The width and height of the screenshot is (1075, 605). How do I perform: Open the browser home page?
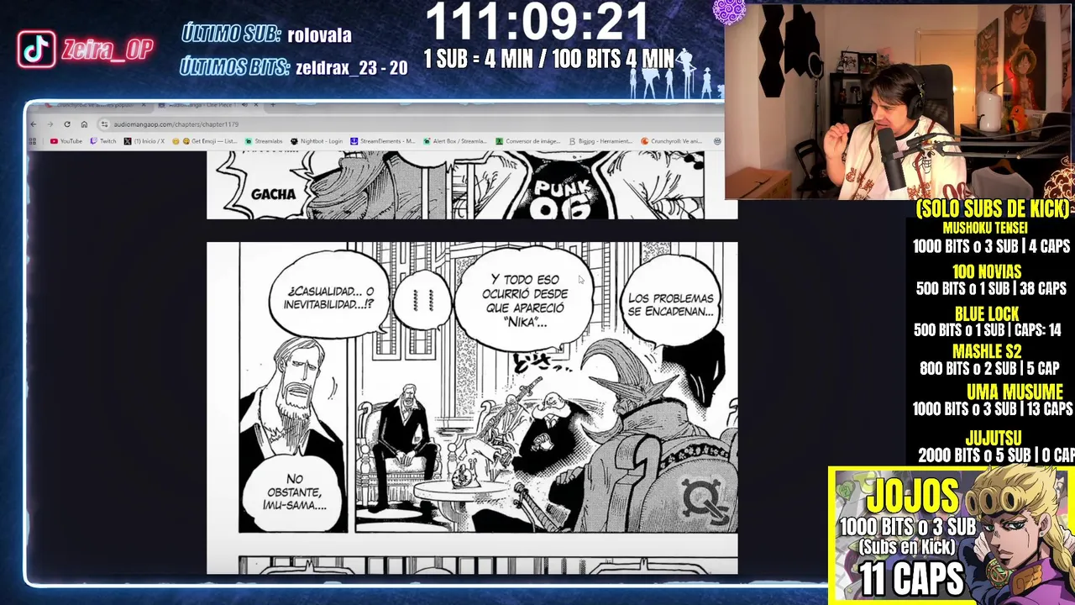pyautogui.click(x=84, y=124)
